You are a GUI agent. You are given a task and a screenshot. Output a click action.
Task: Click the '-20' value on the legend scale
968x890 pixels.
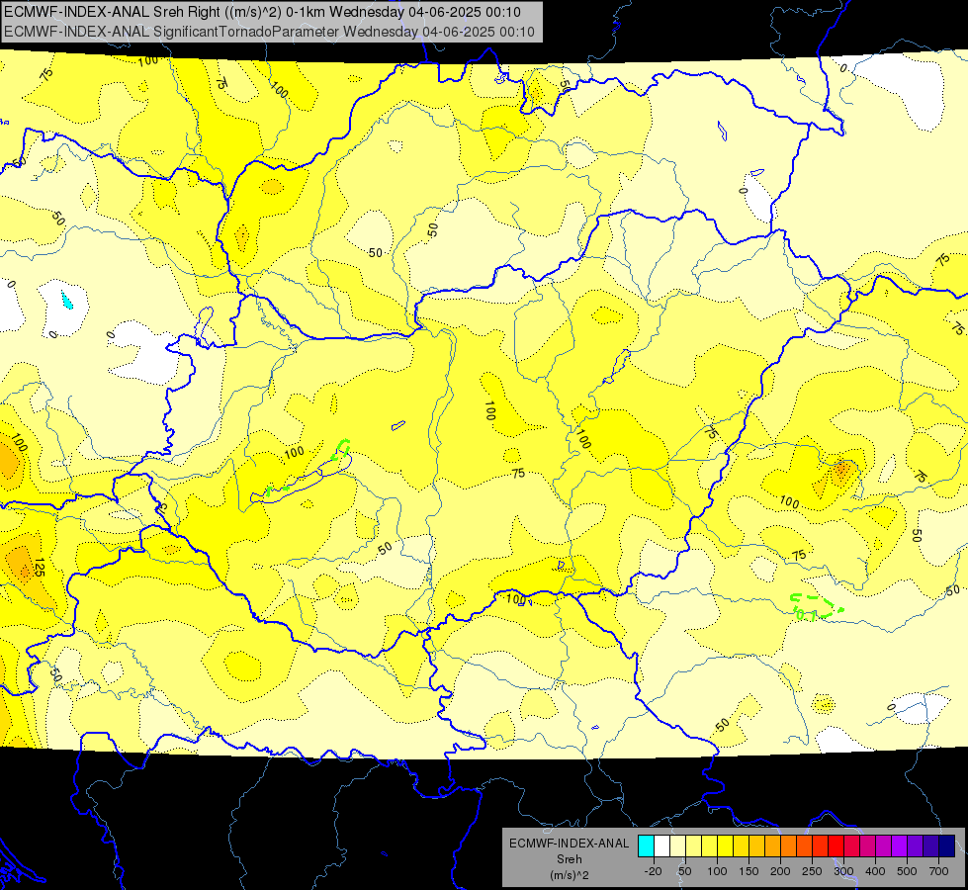click(x=654, y=871)
